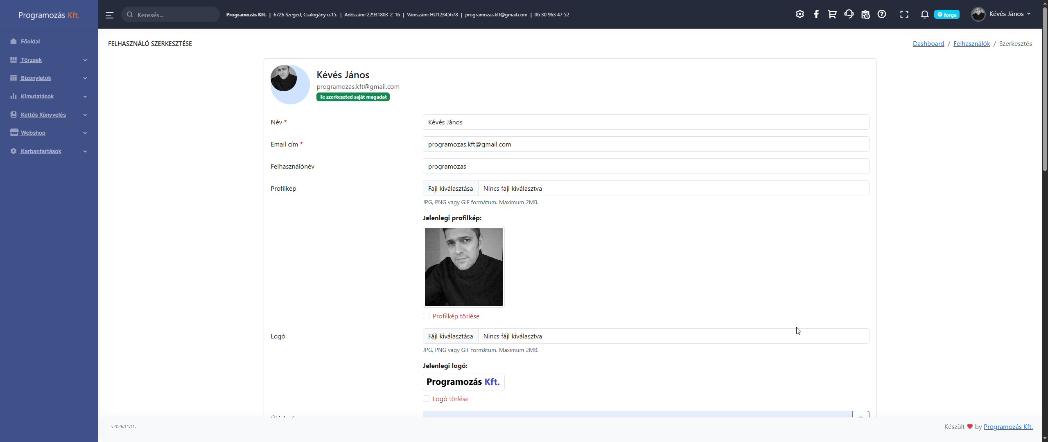Click Fájl kiválasztása for Profilkép
The image size is (1048, 442).
(450, 188)
